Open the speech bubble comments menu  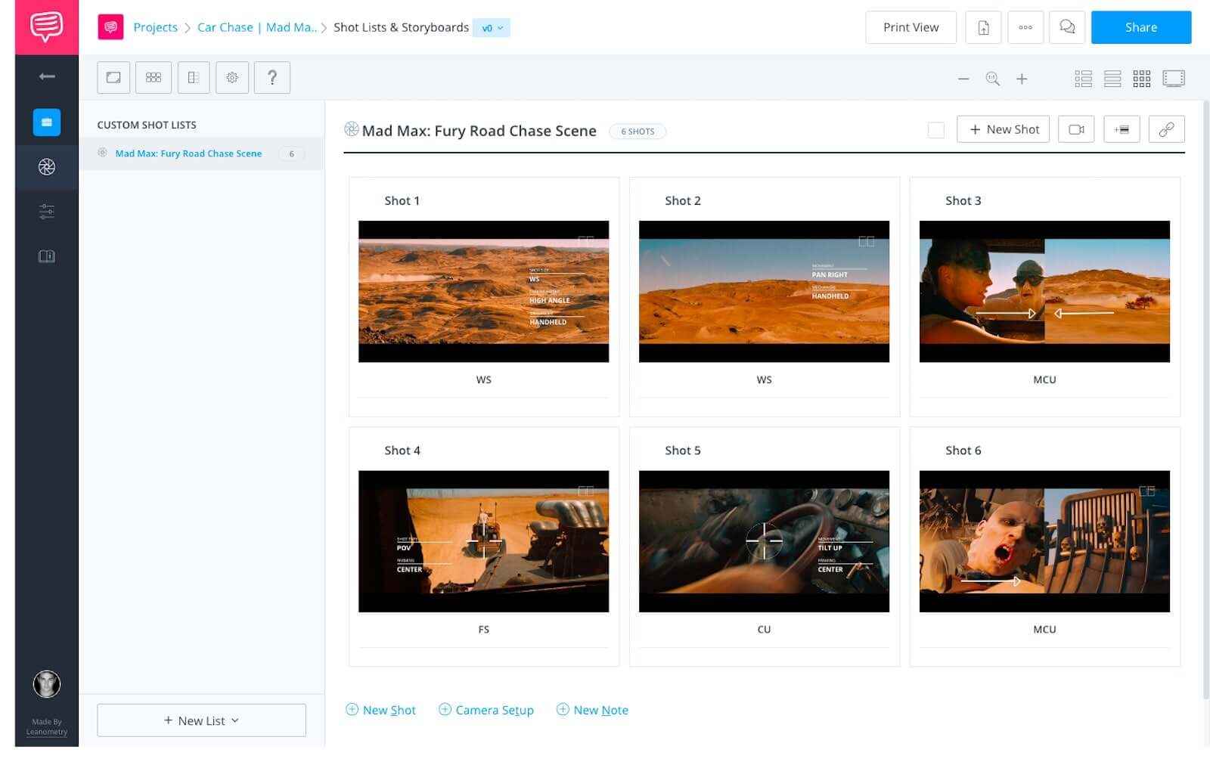tap(1067, 27)
